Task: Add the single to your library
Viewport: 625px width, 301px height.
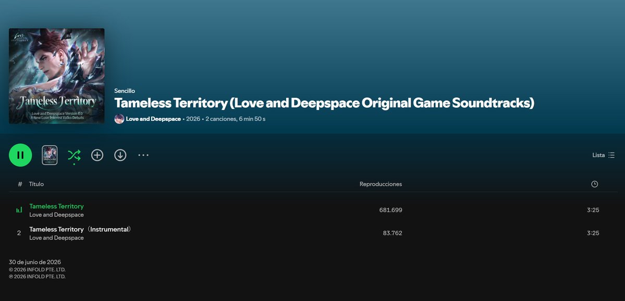Action: point(97,155)
